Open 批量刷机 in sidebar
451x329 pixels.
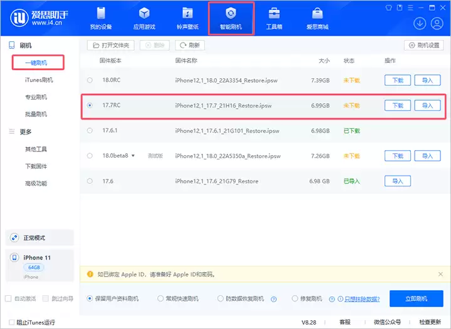[36, 114]
